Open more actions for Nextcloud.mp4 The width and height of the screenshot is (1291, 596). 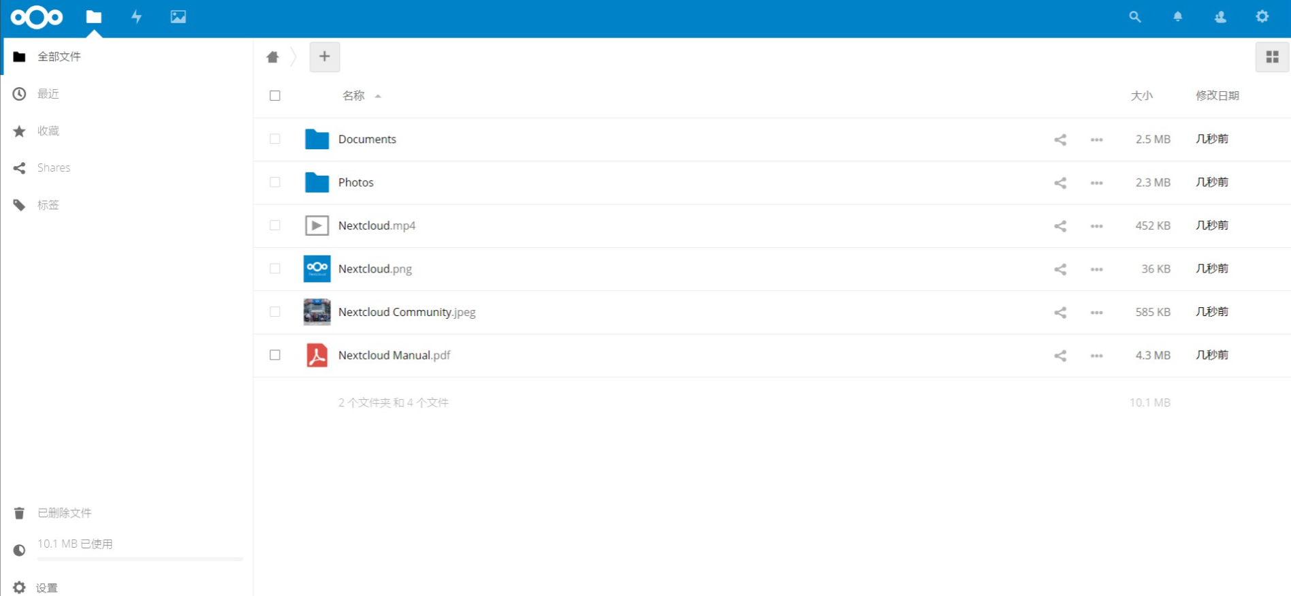[1096, 226]
